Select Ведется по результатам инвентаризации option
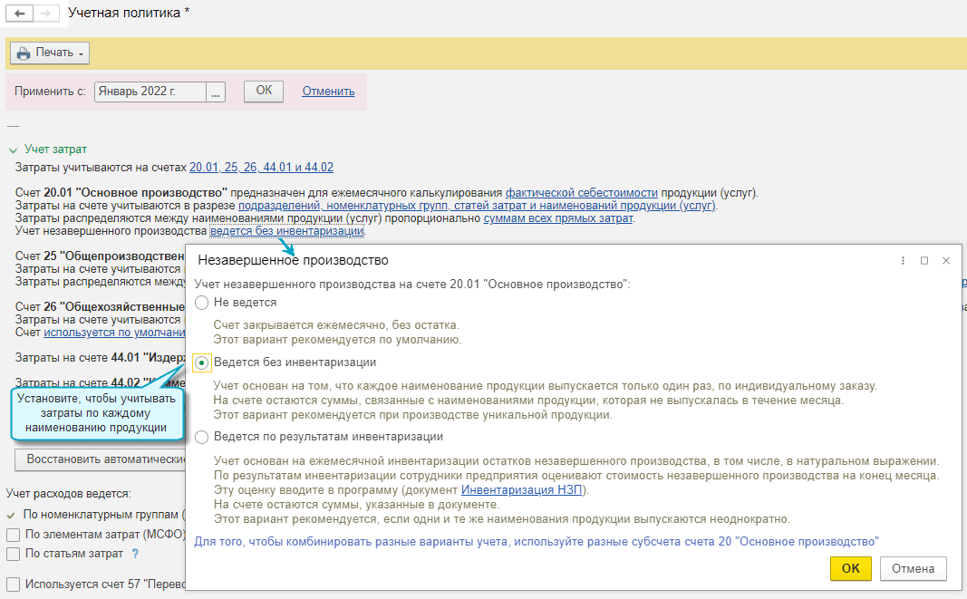967x599 pixels. [202, 438]
